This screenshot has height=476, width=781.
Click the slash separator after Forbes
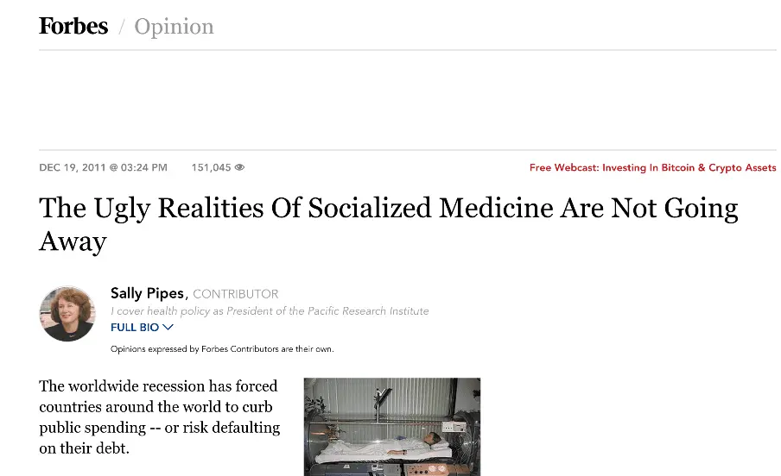[122, 28]
